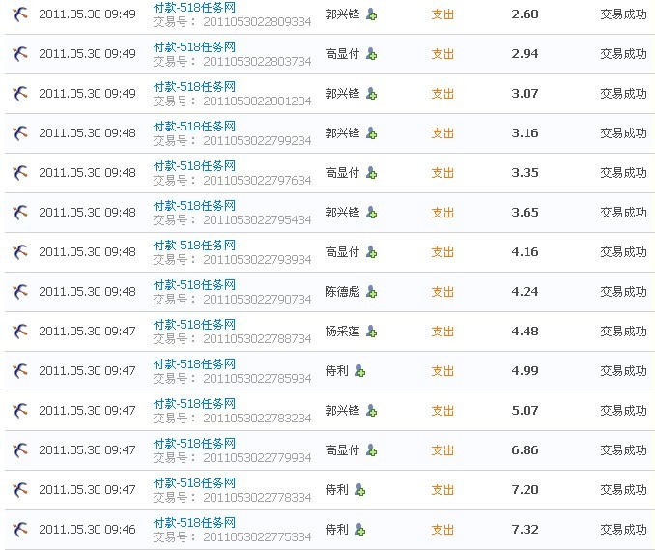Add 侍利 as contact in 7.32 row

tap(359, 530)
